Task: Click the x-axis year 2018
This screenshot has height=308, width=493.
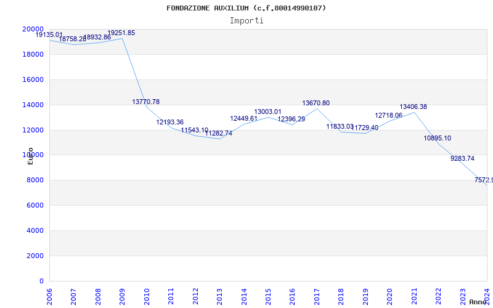Action: [x=341, y=296]
